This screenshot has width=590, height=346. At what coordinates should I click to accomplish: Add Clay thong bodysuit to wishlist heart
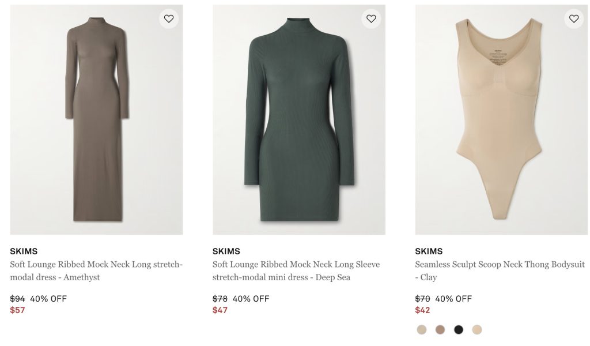pos(574,18)
